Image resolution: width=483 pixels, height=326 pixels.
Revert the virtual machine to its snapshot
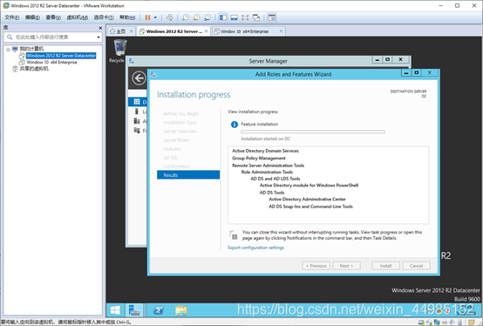point(196,17)
